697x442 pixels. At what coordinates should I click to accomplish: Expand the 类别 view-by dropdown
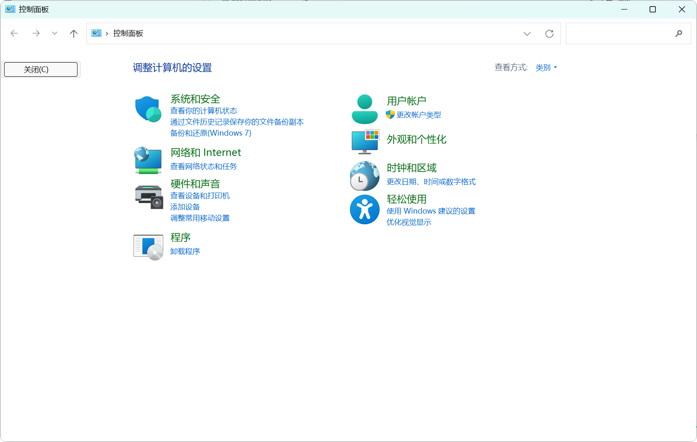coord(546,68)
